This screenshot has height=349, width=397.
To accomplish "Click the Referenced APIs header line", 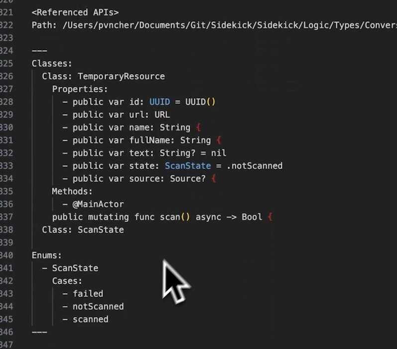I will (75, 11).
